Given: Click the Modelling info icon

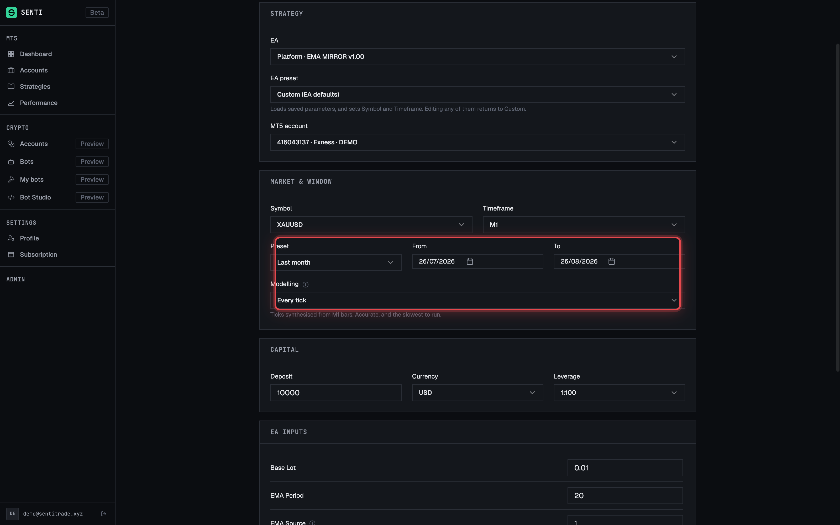Looking at the screenshot, I should (306, 284).
